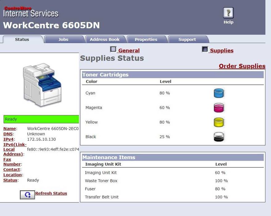Click the General square icon
The height and width of the screenshot is (216, 271).
click(x=113, y=49)
